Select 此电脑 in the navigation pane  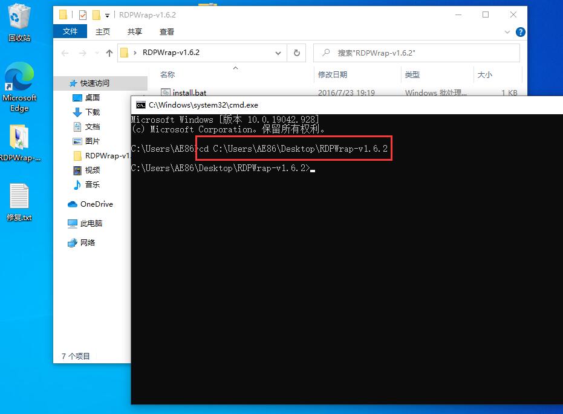click(x=93, y=224)
